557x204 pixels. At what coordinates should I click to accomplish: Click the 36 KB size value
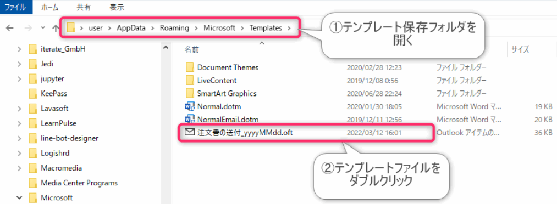[x=543, y=133]
